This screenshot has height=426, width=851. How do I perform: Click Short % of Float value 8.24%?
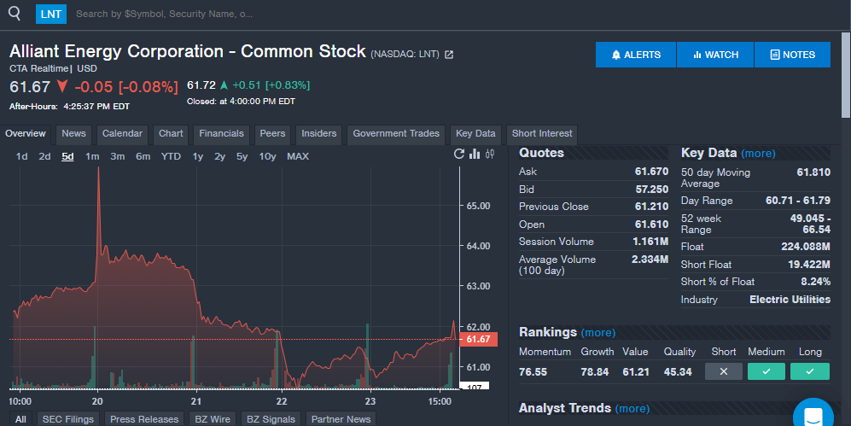(x=815, y=282)
